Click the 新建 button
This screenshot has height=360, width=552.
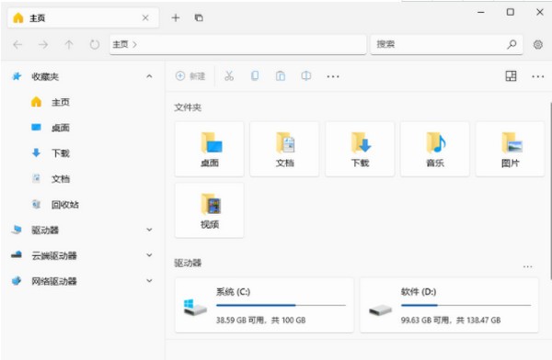(x=190, y=76)
